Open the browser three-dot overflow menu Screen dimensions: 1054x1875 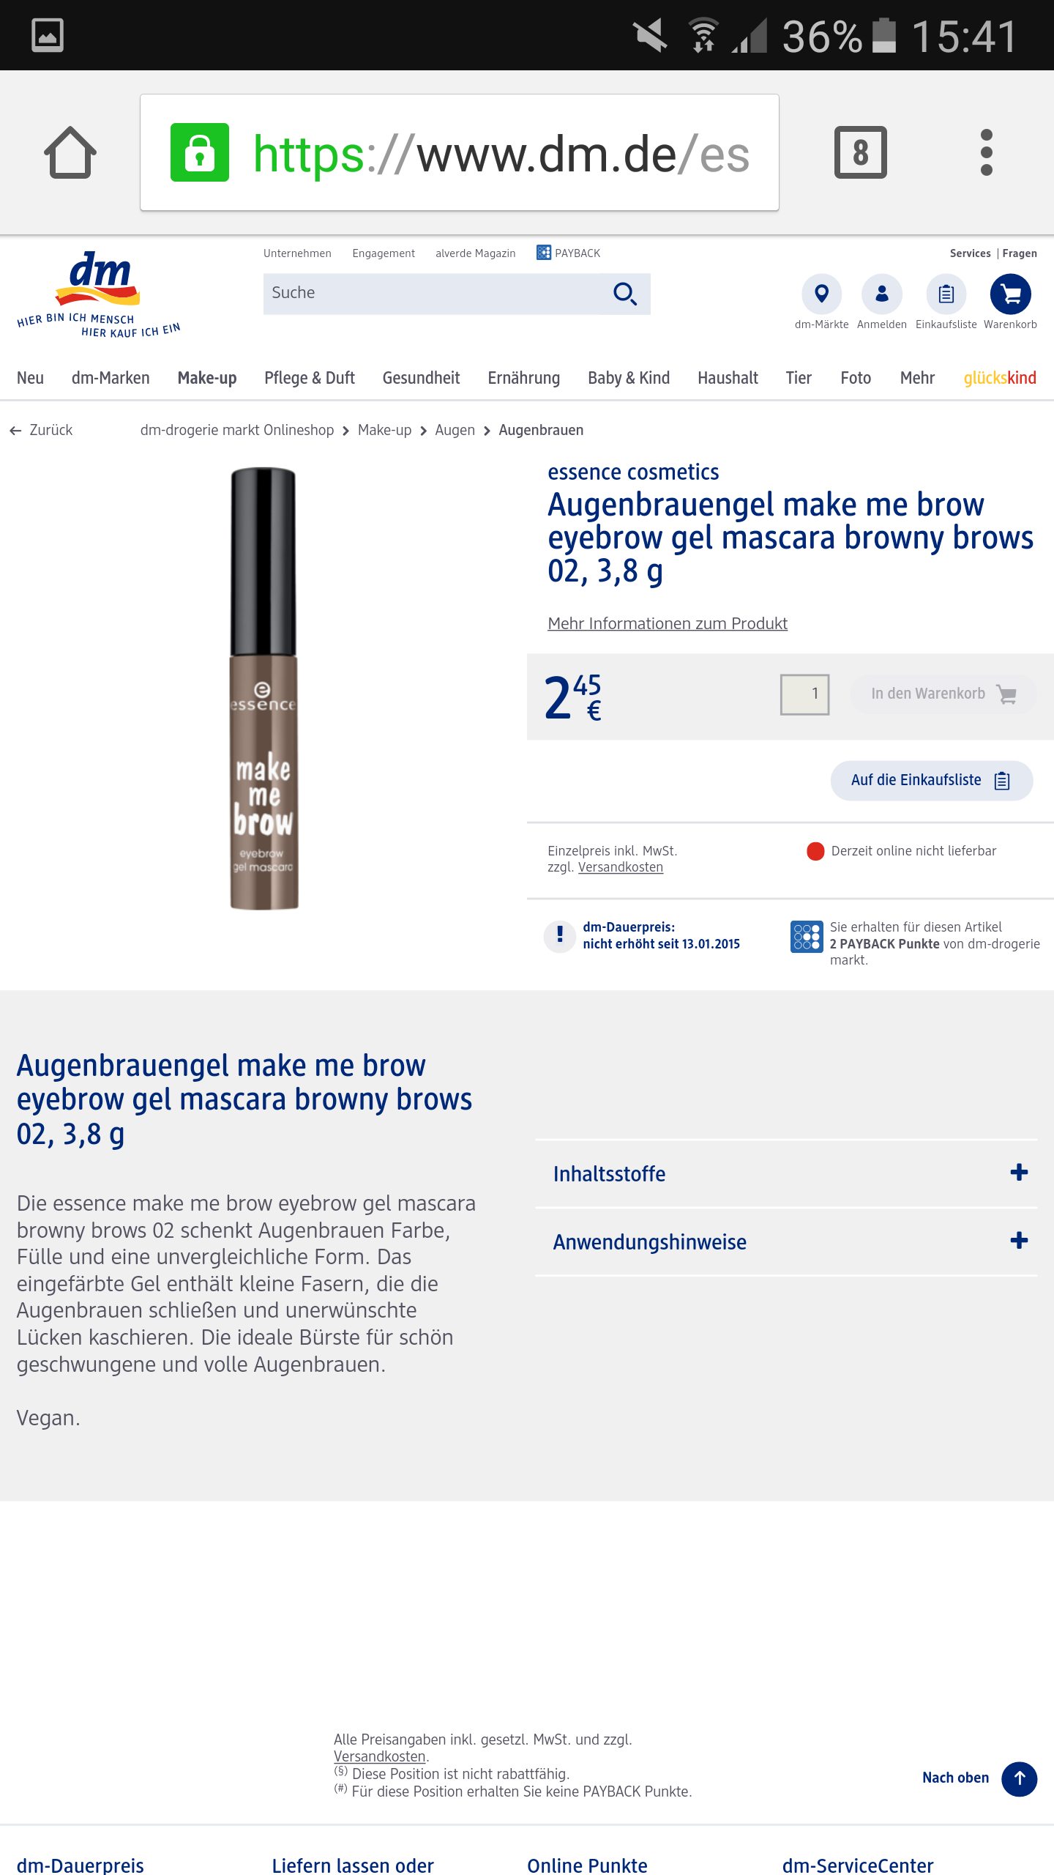coord(986,152)
